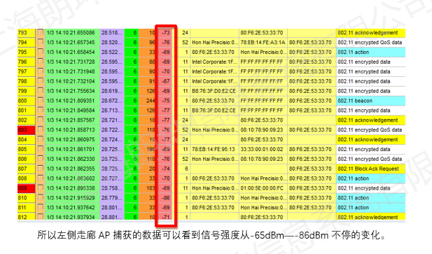This screenshot has height=254, width=432.
Task: Click the relative time 28.672 cell
Action: [112, 101]
